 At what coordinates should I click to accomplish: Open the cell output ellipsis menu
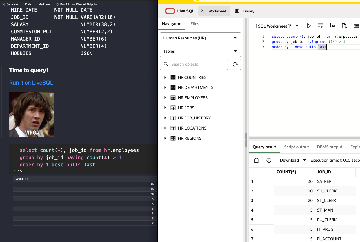click(x=5, y=177)
